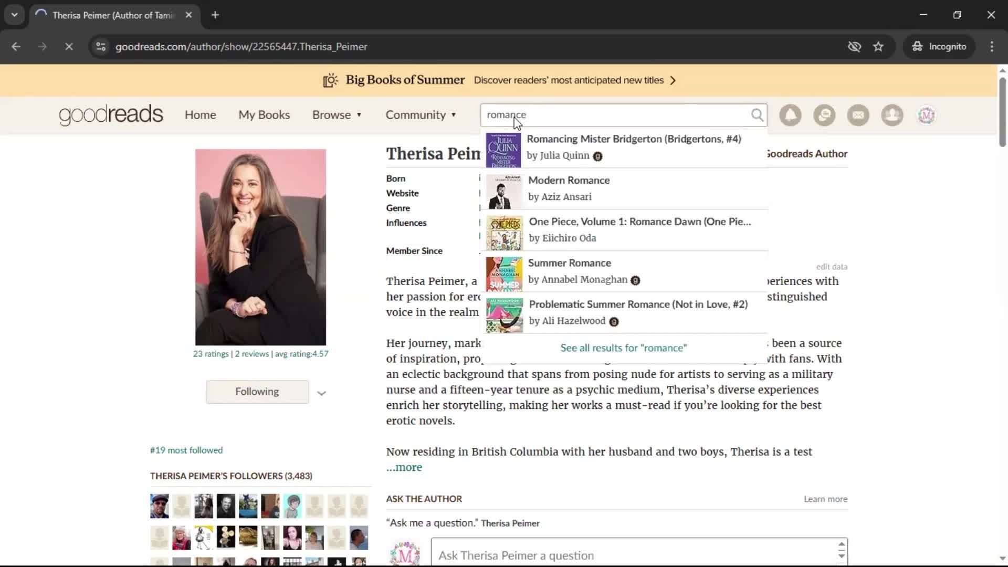Click Problematic Summer Romance cover thumbnail
The height and width of the screenshot is (567, 1008).
(505, 316)
